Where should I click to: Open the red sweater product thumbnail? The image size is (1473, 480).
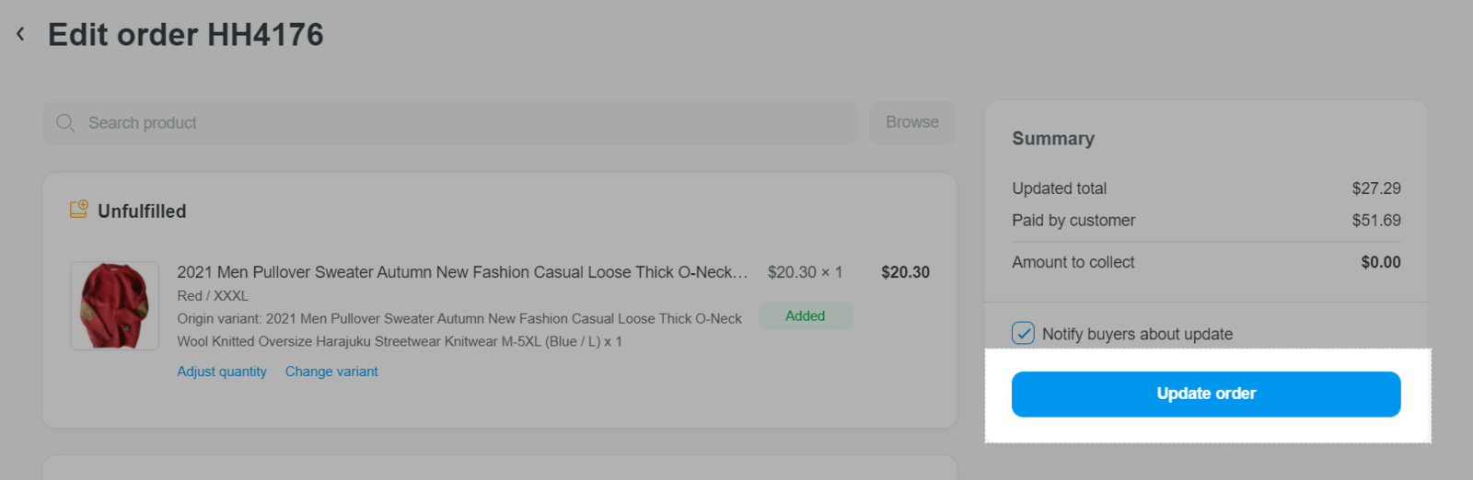point(115,306)
